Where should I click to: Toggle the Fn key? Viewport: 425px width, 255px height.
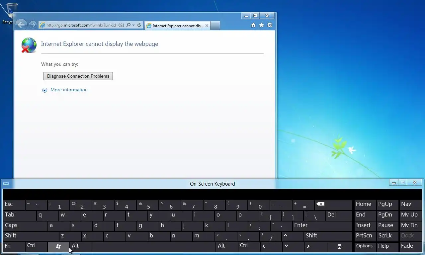(14, 247)
